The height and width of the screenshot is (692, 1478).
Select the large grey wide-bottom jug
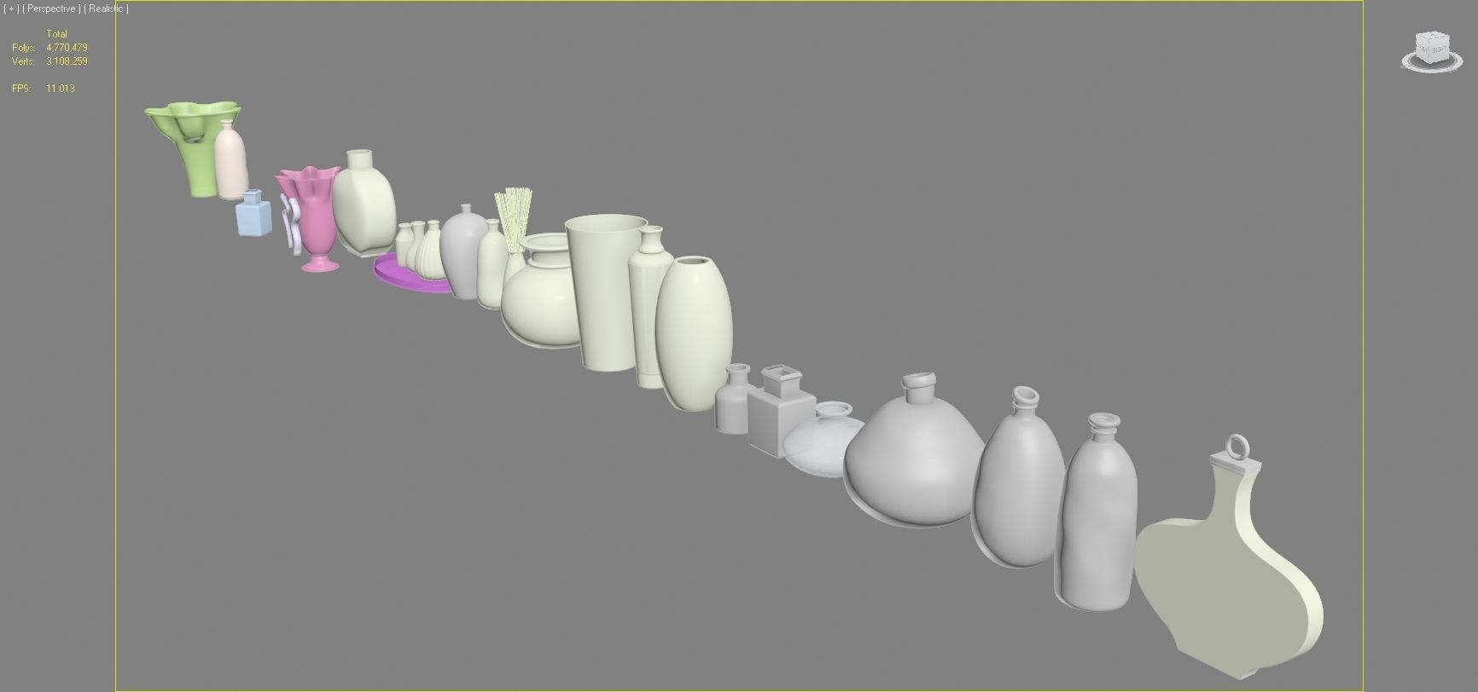(x=917, y=456)
